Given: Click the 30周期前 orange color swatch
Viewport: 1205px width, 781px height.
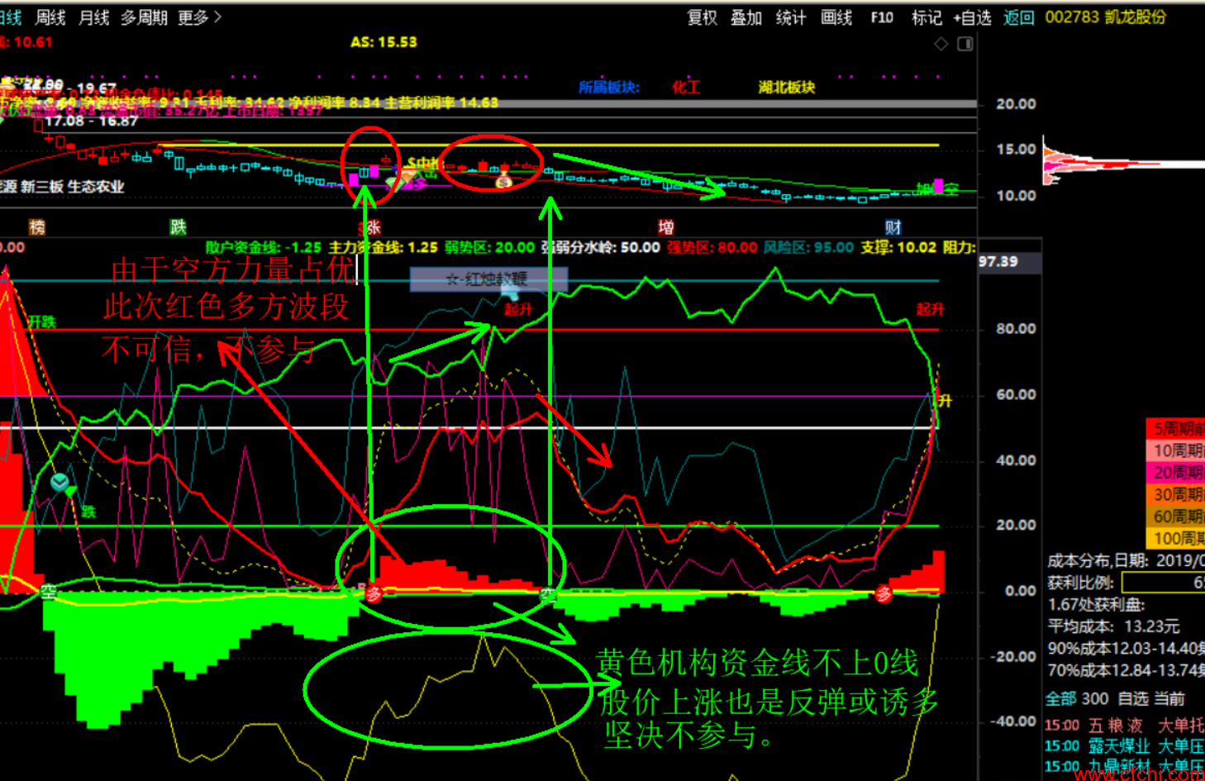Looking at the screenshot, I should click(1175, 494).
